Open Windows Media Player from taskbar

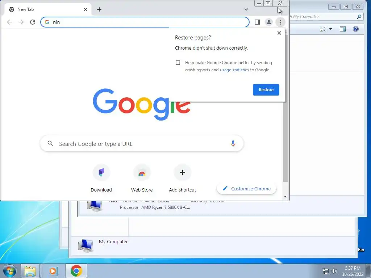(53, 271)
